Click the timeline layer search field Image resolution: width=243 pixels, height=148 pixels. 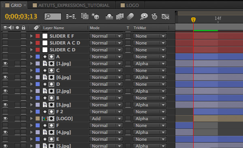click(53, 17)
